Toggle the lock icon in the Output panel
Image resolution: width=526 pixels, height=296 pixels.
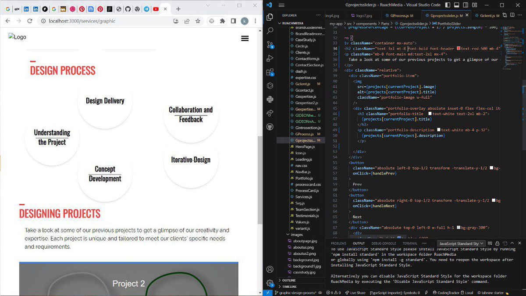[498, 243]
